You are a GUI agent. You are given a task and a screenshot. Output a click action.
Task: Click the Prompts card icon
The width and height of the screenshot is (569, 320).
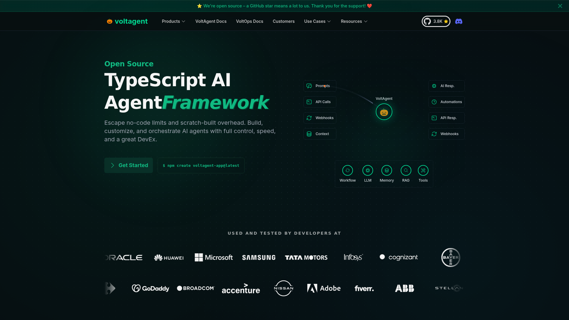[x=309, y=86]
